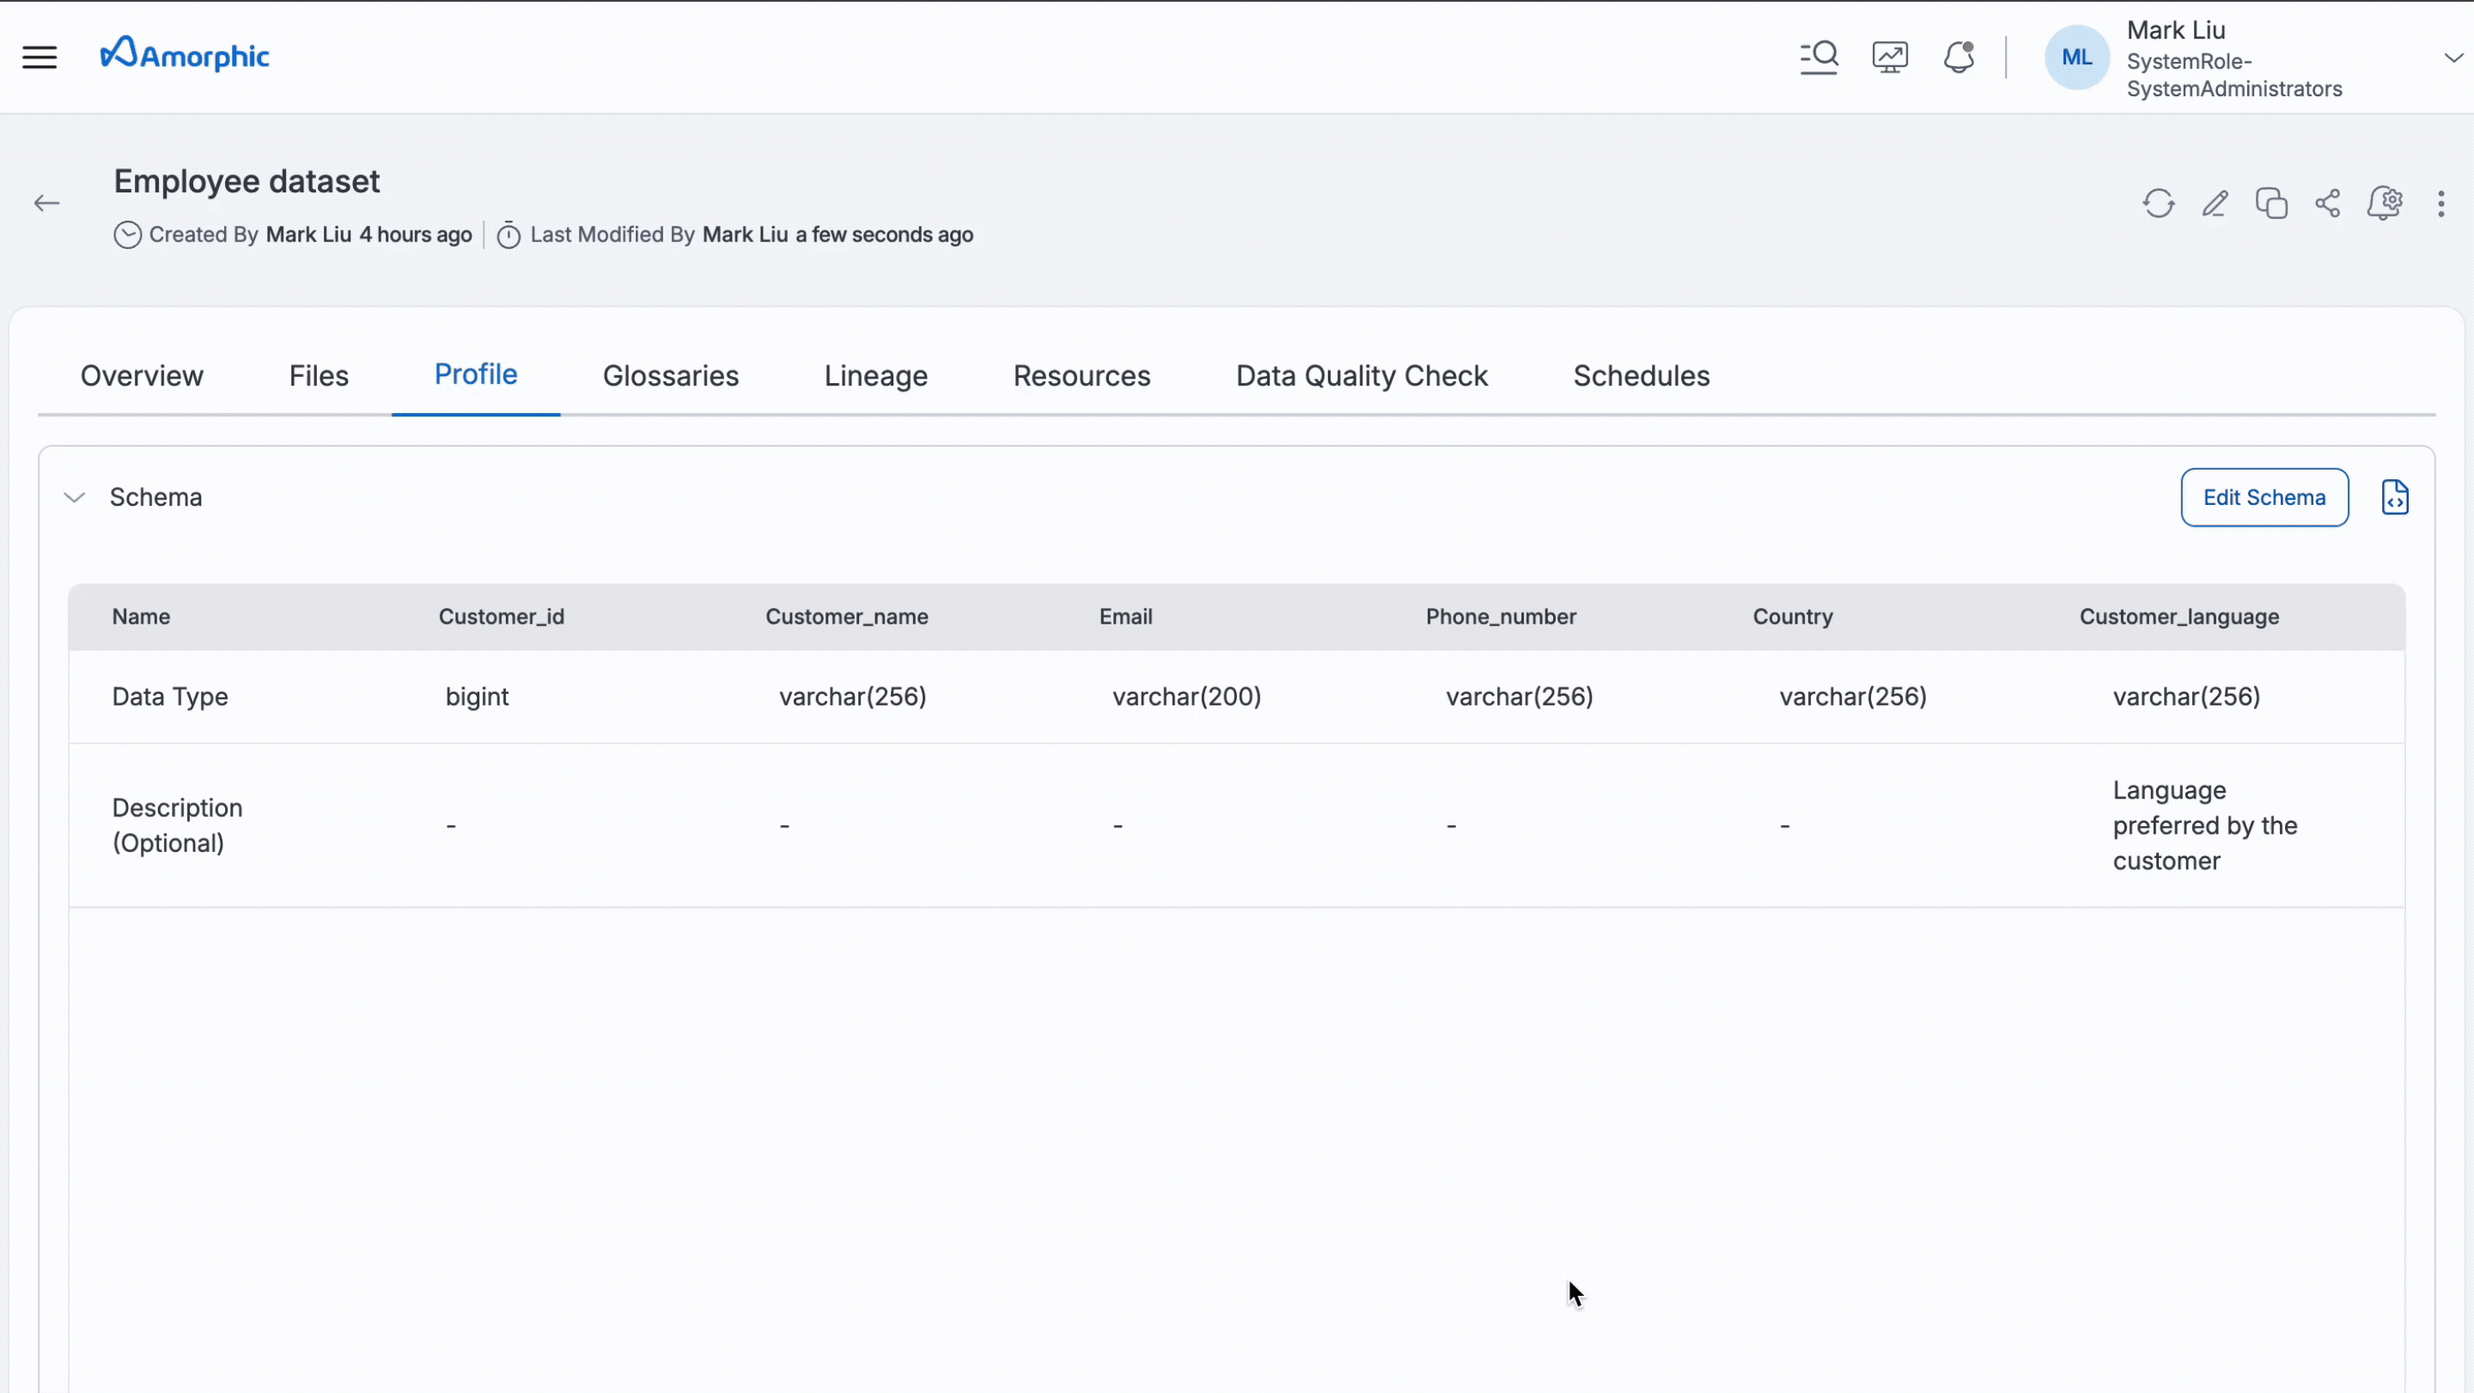Click the Amorphic logo

(x=186, y=55)
